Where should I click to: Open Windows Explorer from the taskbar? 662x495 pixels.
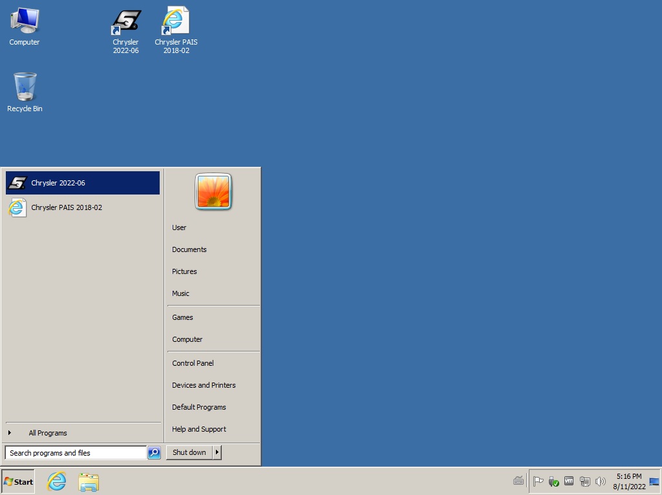(x=89, y=482)
